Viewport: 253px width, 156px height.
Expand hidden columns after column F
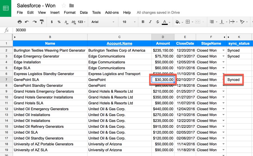(224, 37)
